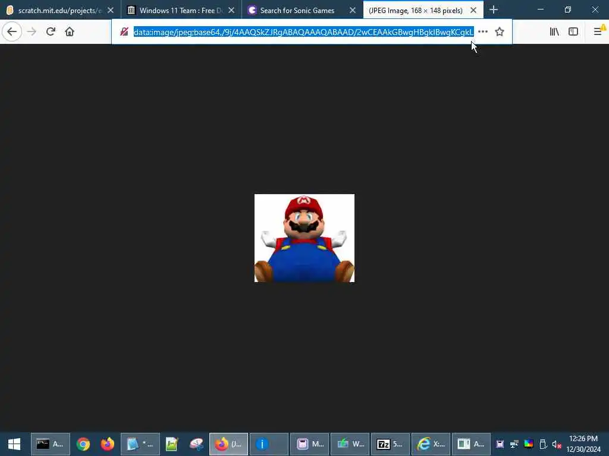Close the scratch.mit.edu tab
Screen dimensions: 609x456
click(111, 10)
